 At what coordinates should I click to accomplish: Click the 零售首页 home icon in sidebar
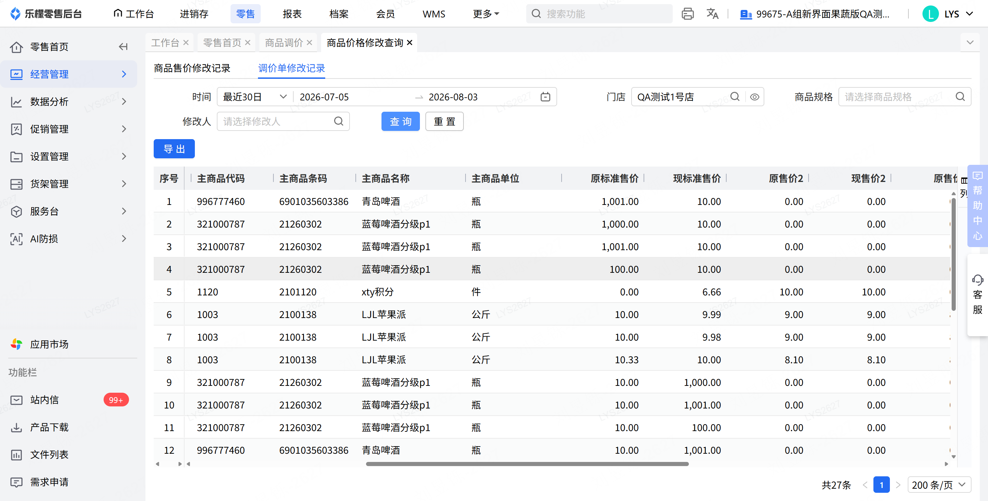coord(16,47)
